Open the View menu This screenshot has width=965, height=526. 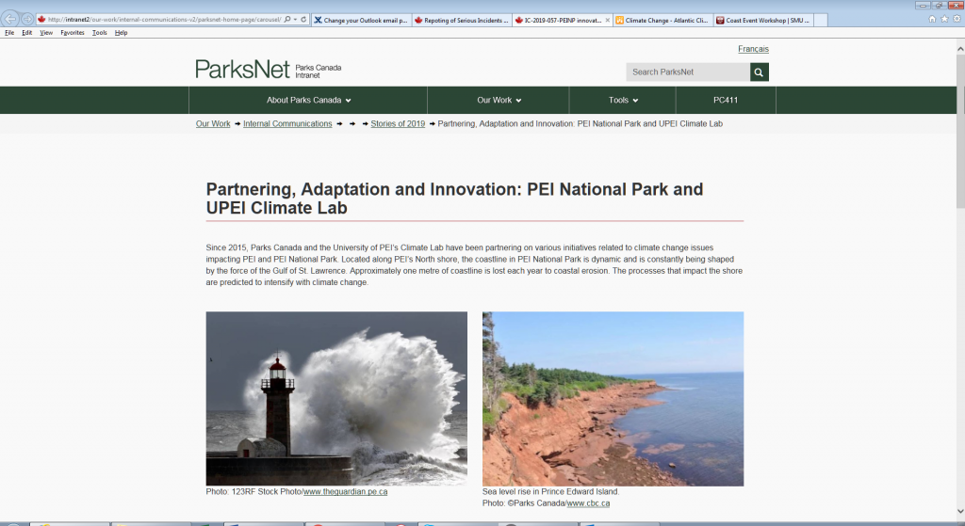[46, 33]
